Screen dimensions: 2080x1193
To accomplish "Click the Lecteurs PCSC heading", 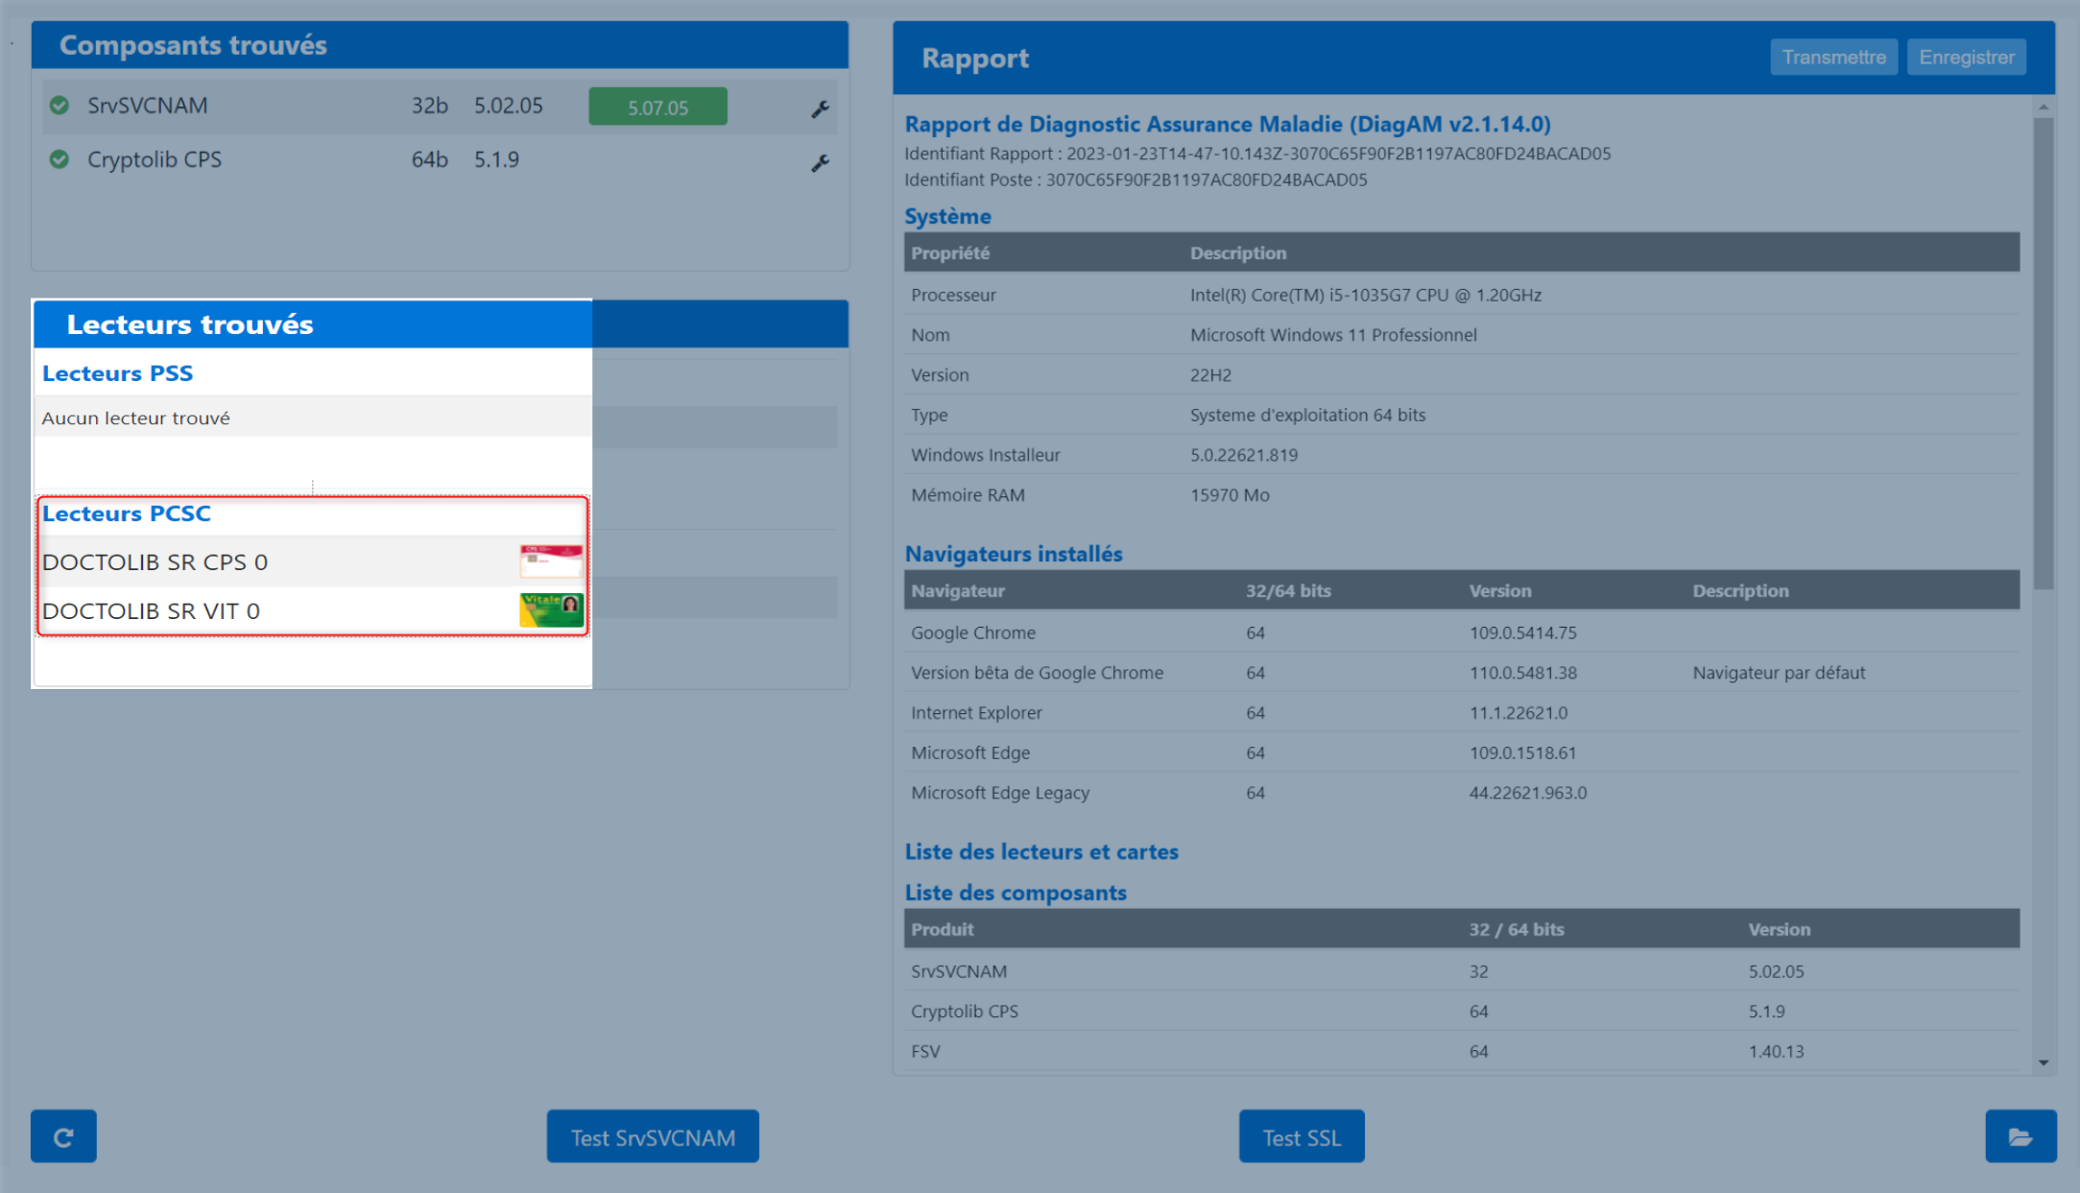I will (x=127, y=513).
